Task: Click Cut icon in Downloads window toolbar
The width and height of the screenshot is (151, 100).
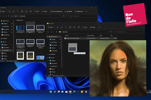Action: click(x=9, y=11)
